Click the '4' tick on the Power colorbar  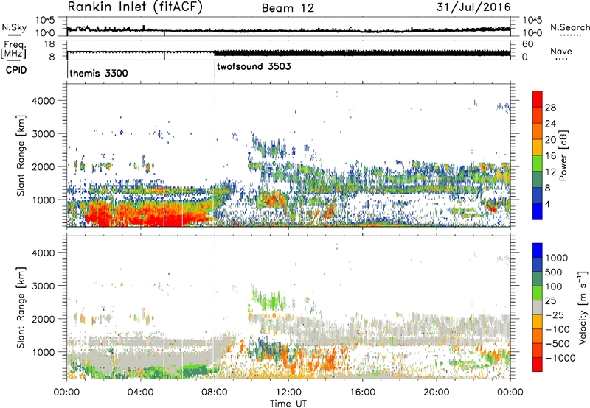(547, 204)
